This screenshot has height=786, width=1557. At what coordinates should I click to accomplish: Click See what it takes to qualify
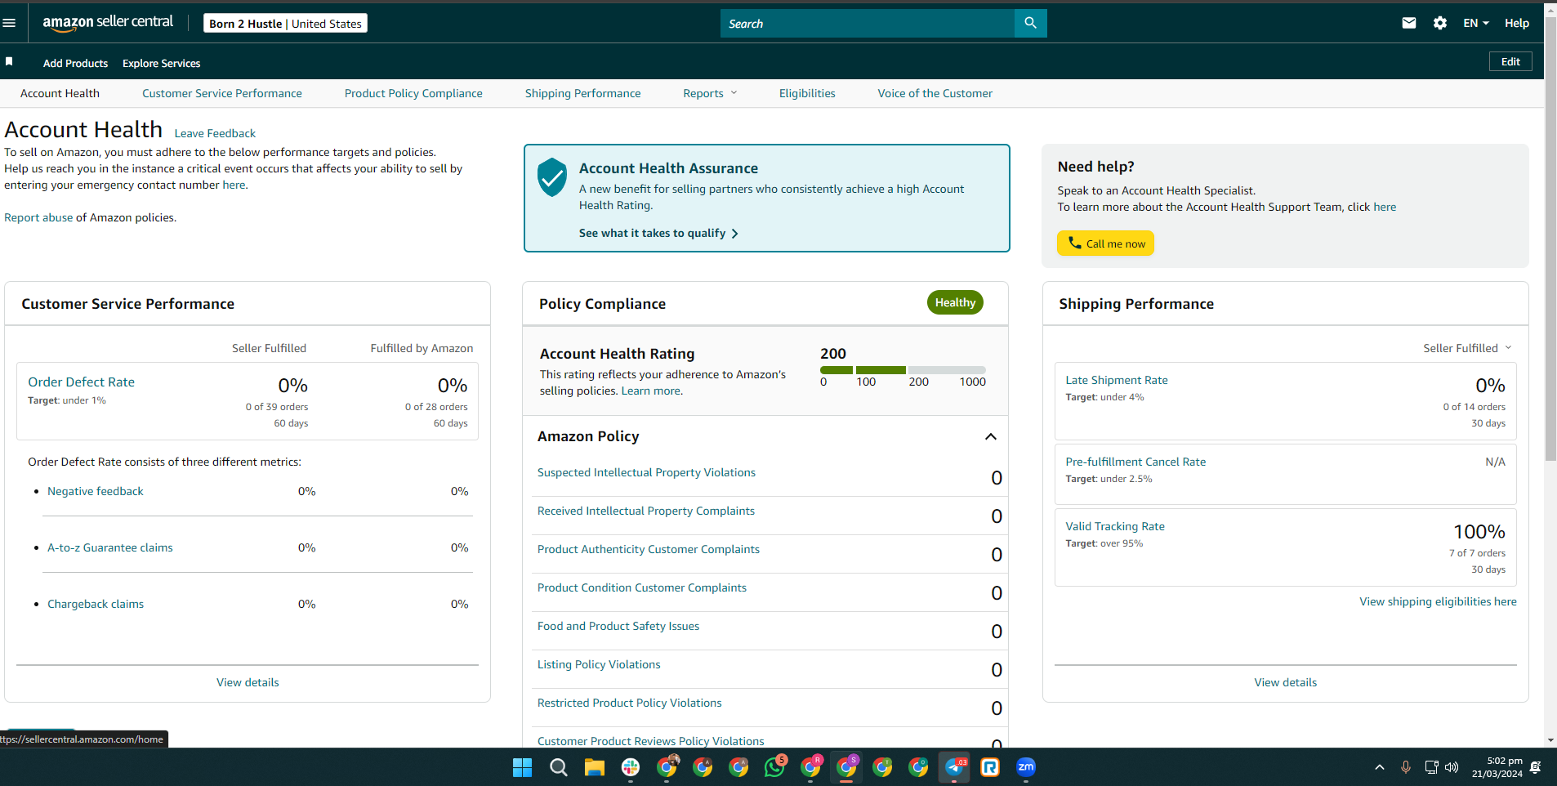coord(658,233)
